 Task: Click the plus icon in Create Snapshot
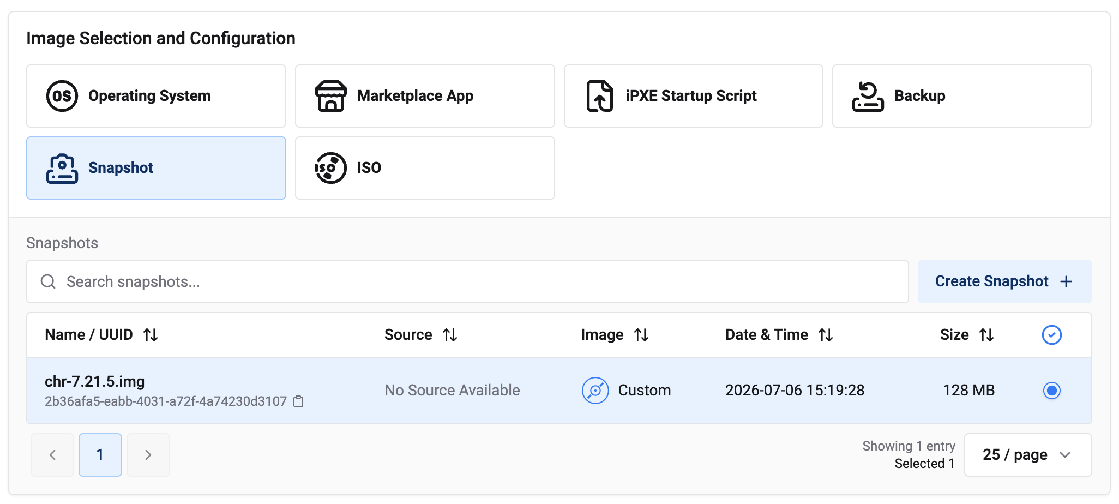tap(1066, 281)
